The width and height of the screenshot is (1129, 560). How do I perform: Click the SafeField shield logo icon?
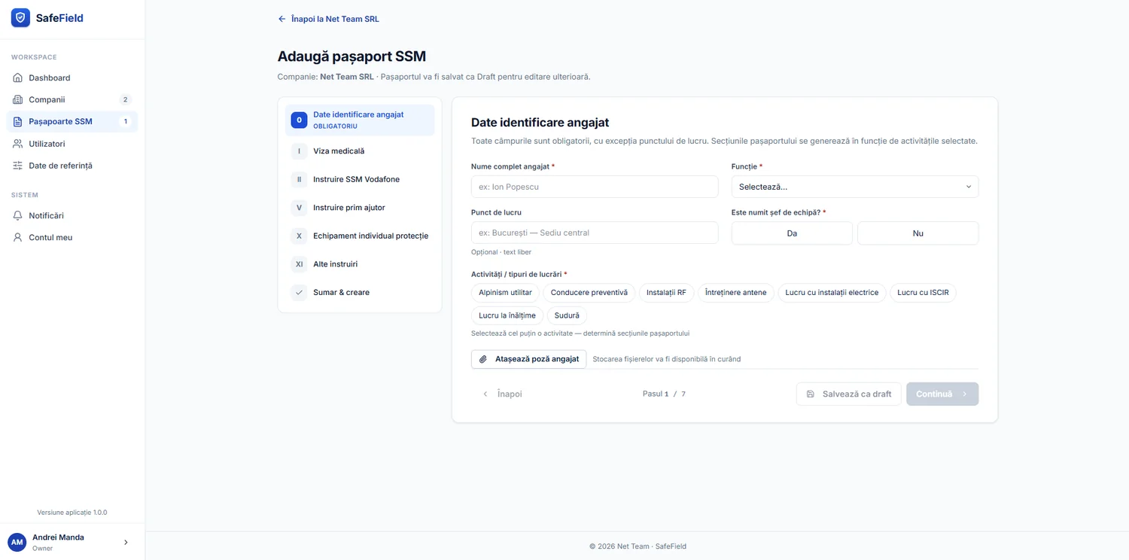(20, 18)
